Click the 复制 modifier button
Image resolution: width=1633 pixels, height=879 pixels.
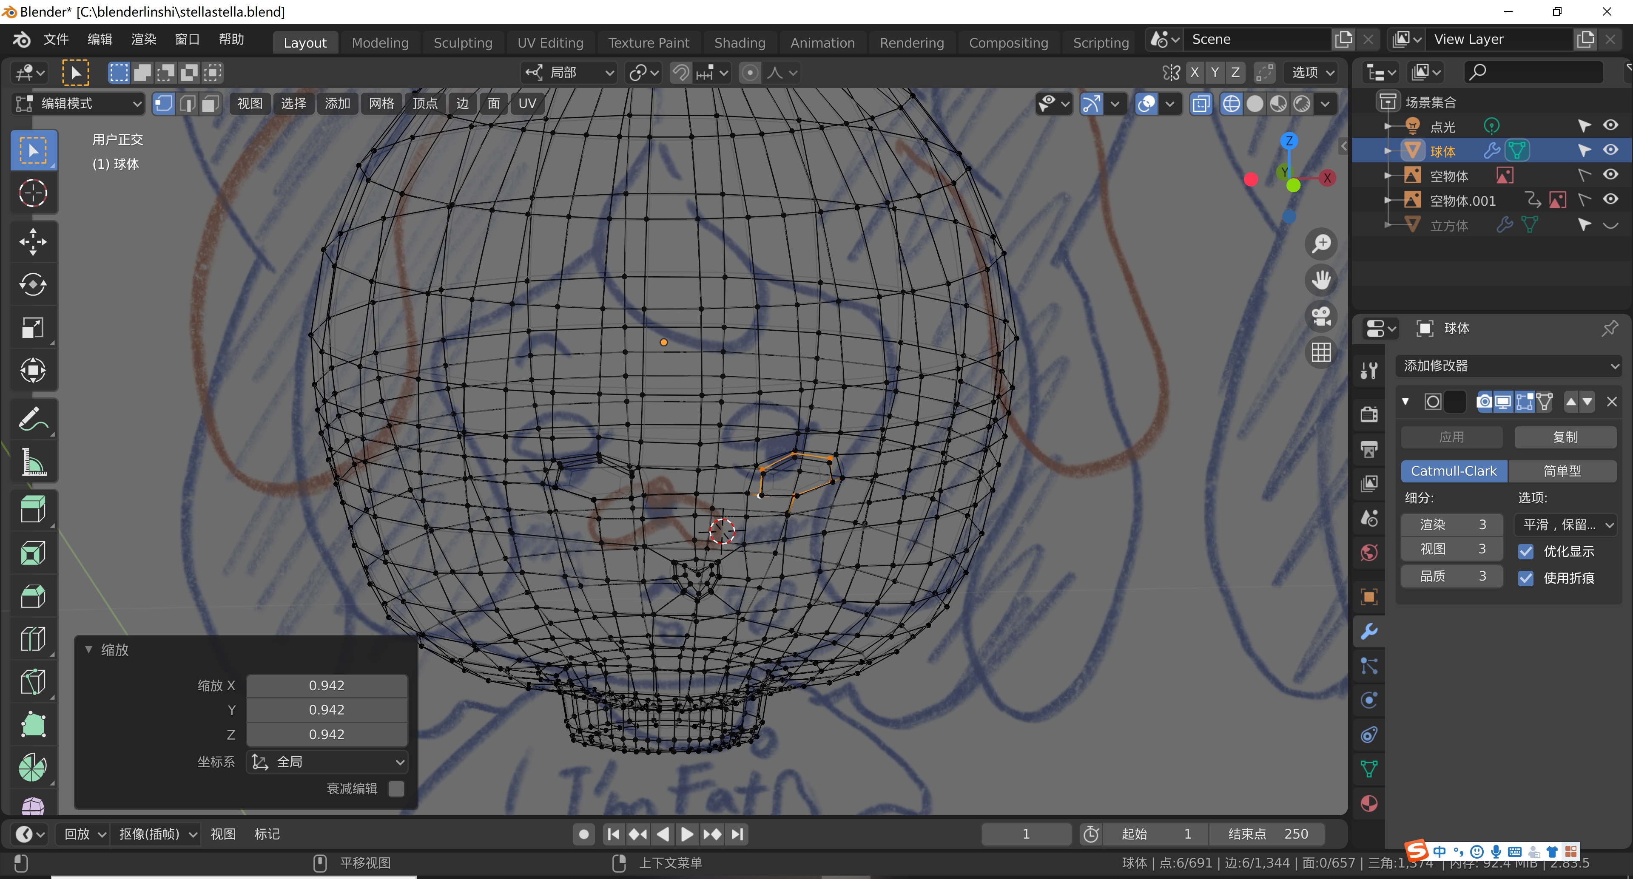1565,437
